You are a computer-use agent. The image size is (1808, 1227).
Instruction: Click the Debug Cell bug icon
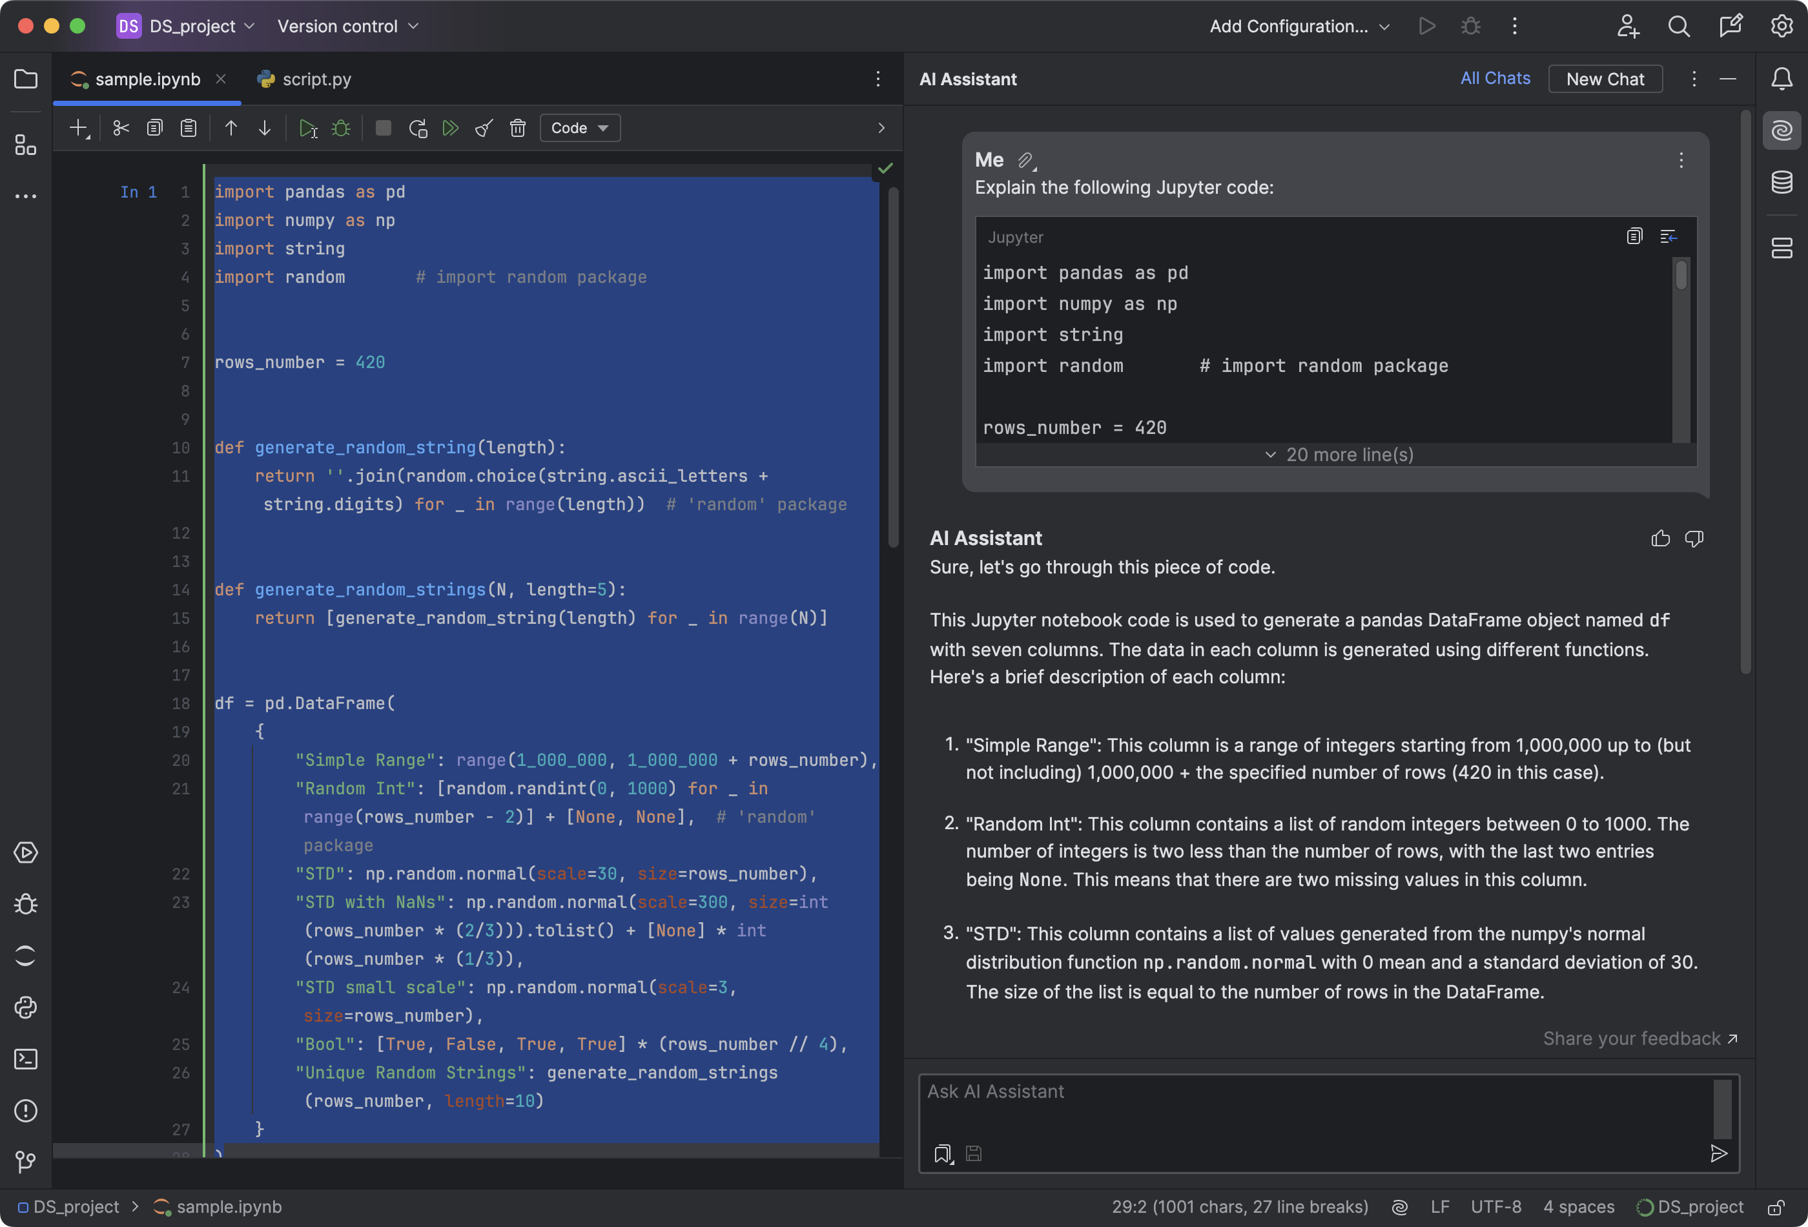point(342,129)
